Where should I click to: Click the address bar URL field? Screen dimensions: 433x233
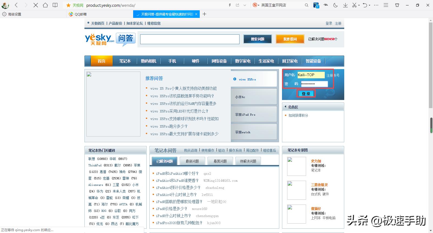(156, 5)
